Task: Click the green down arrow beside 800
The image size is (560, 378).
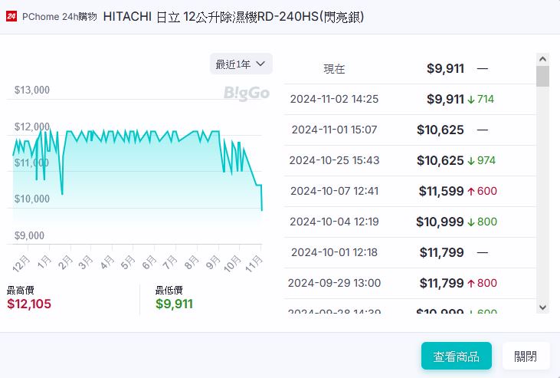Action: 471,222
